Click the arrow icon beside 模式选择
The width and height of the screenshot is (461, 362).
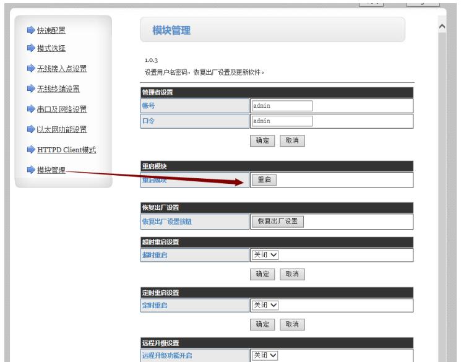click(31, 48)
